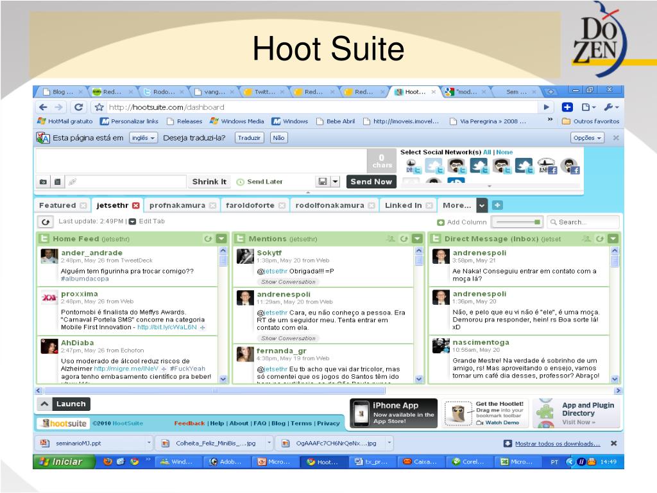The height and width of the screenshot is (493, 657).
Task: Open the bit.ly link in proxxima tweet
Action: pos(167,327)
